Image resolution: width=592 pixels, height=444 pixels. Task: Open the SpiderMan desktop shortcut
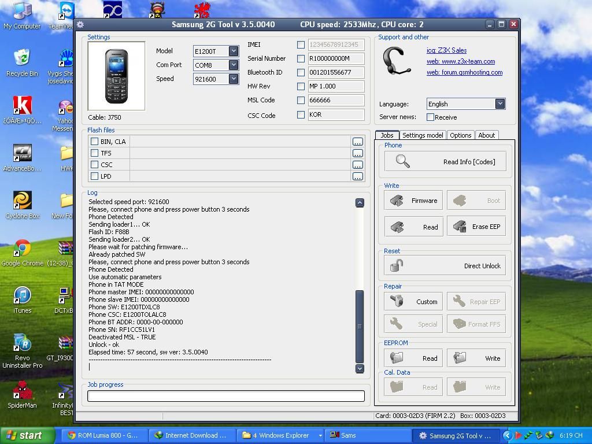(x=23, y=395)
